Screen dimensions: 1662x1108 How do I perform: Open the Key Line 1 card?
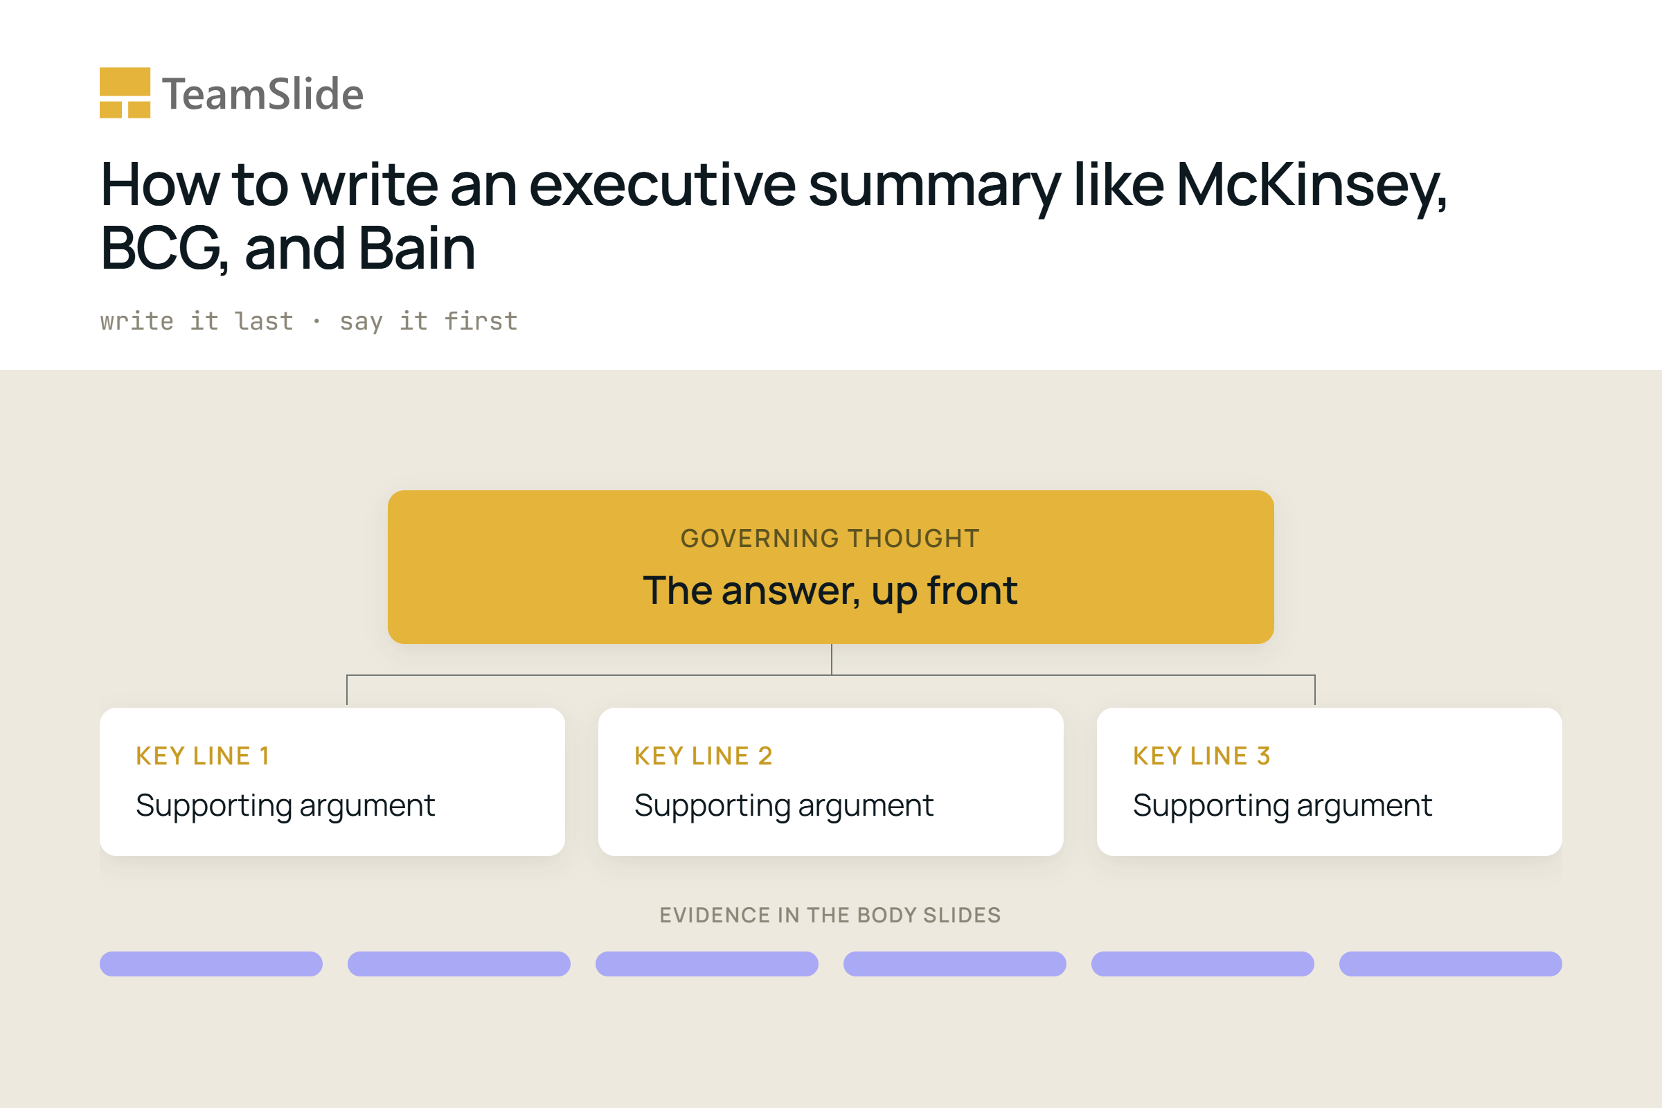point(332,782)
